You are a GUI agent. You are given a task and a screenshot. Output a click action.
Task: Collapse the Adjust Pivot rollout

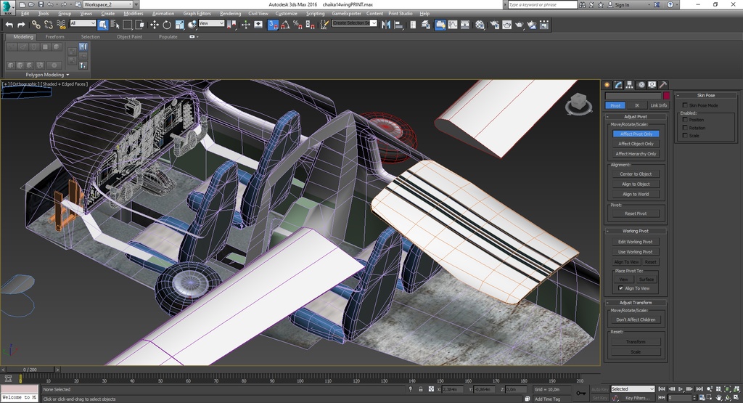click(636, 117)
